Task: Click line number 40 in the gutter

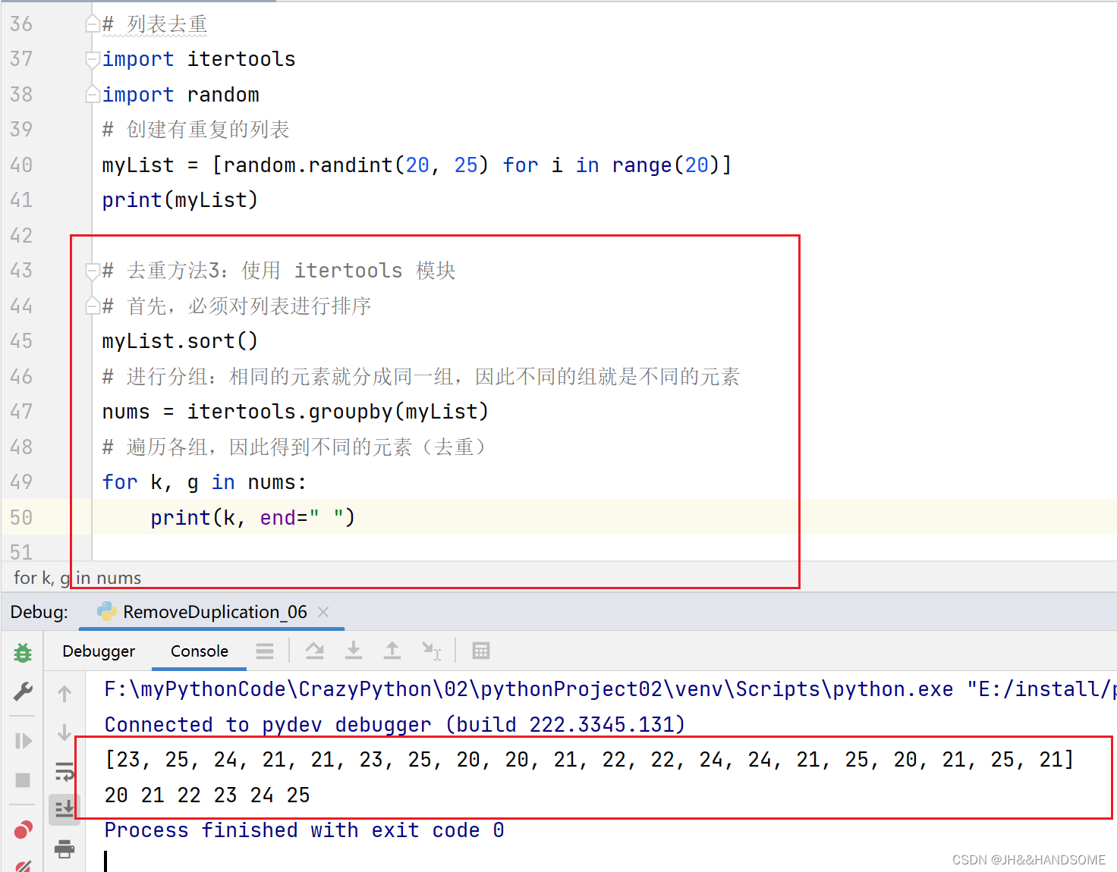Action: point(21,165)
